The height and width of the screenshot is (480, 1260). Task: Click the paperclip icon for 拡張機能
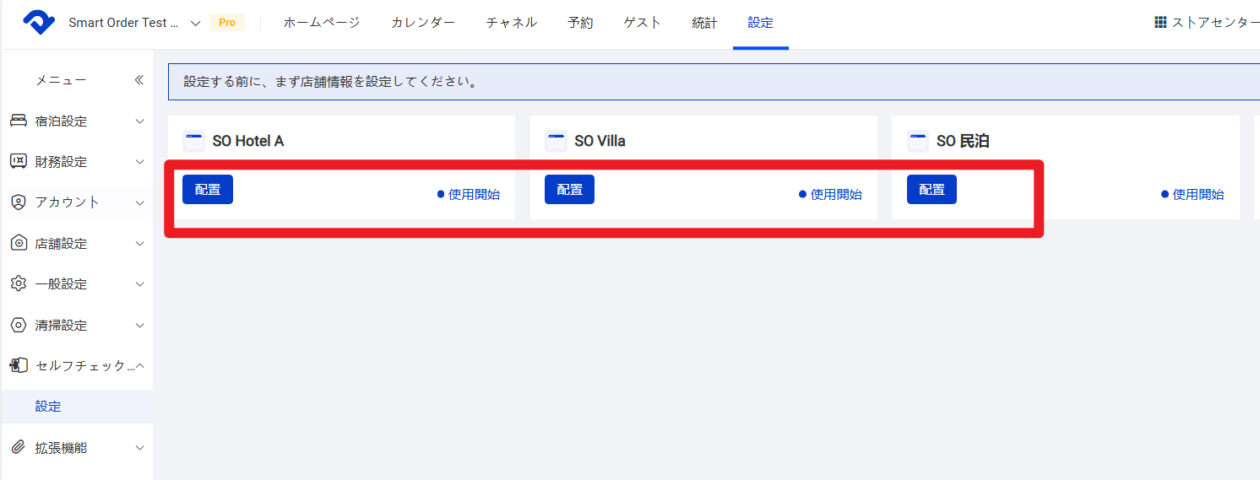19,448
